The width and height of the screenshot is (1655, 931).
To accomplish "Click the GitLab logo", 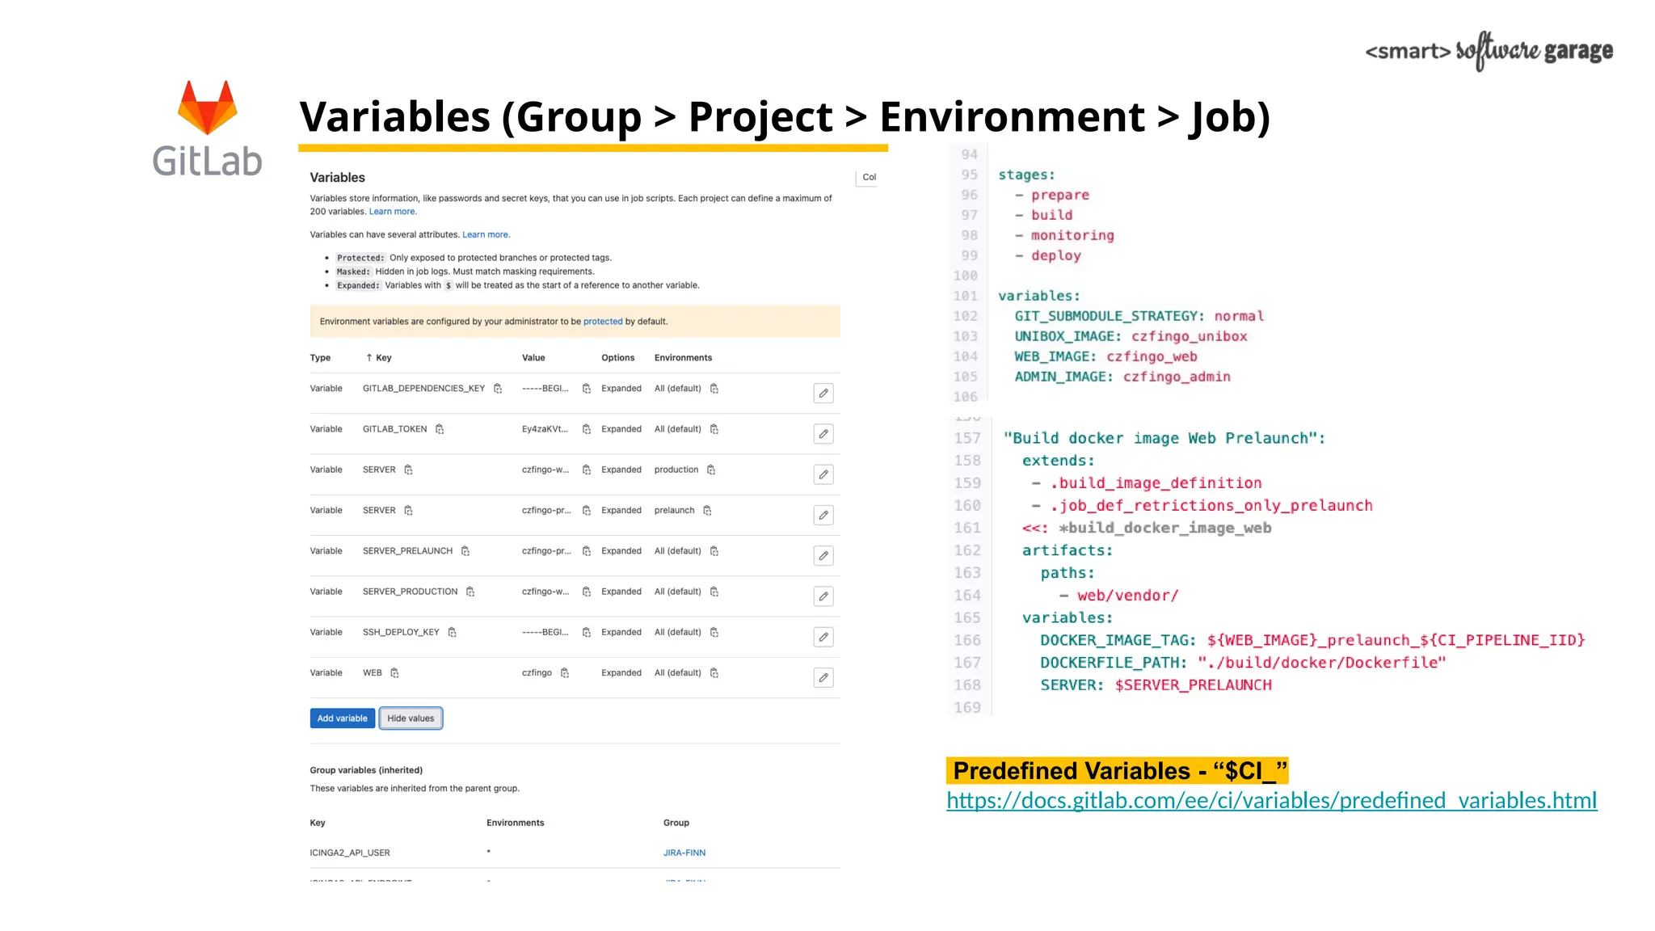I will 208,129.
